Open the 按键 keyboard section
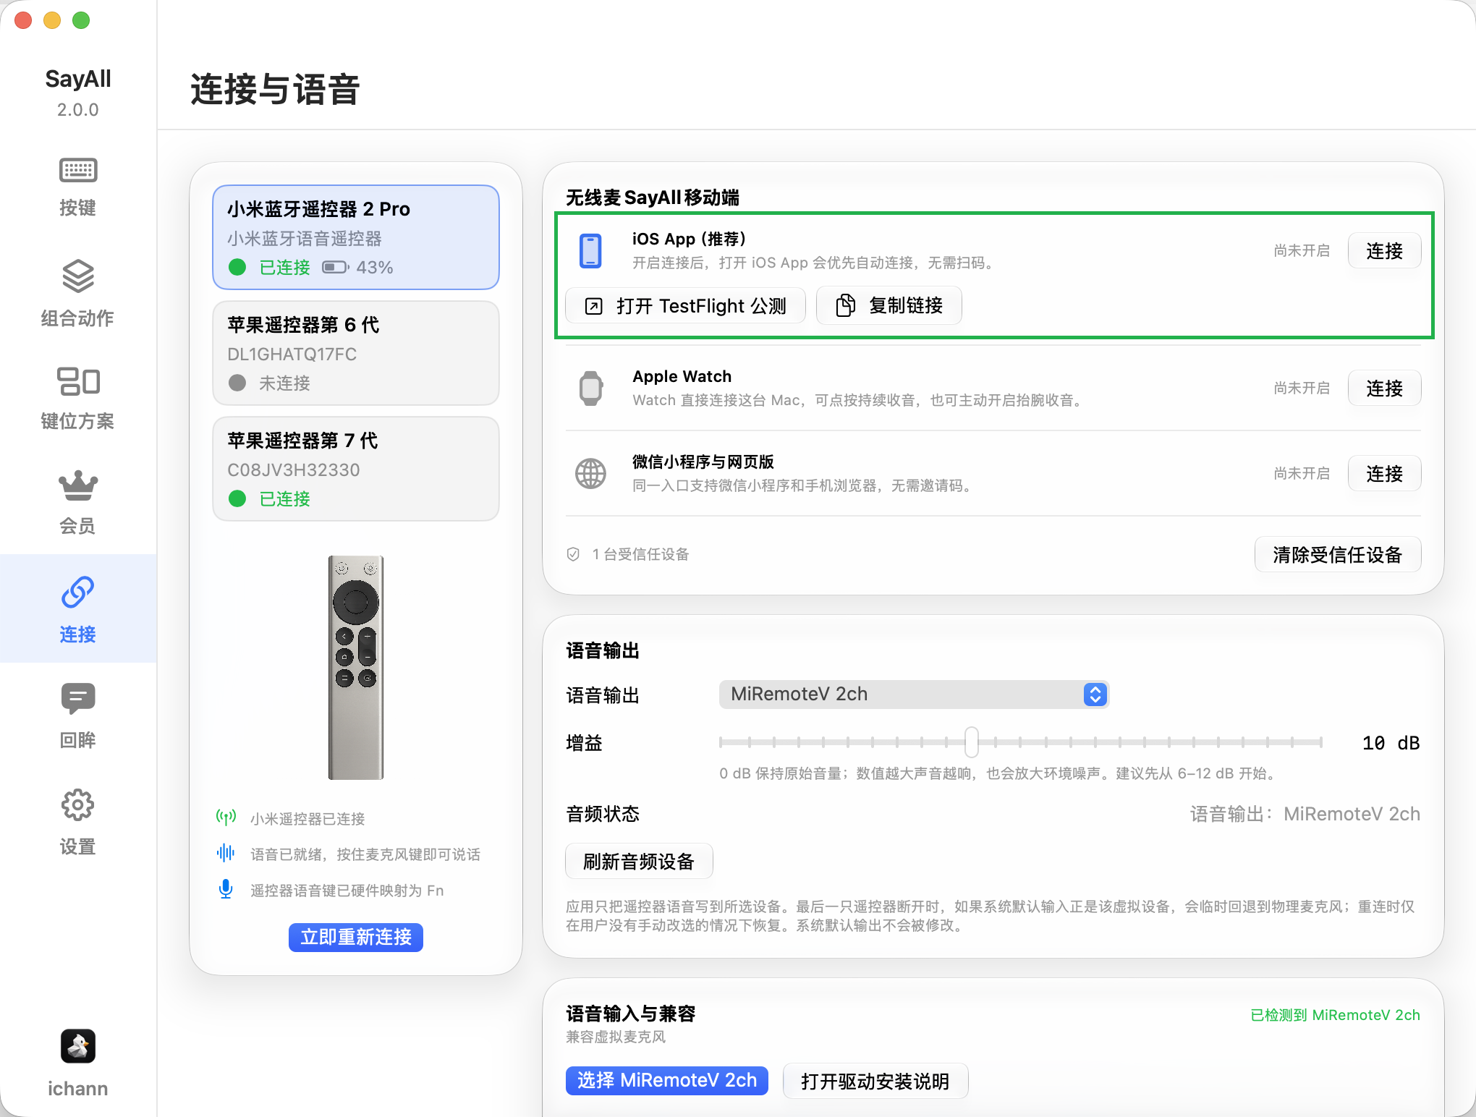 (x=77, y=187)
